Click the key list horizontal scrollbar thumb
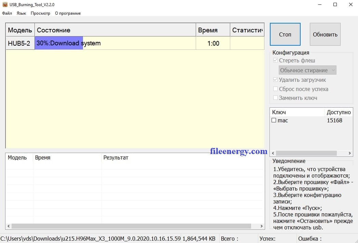The height and width of the screenshot is (243, 358). click(306, 153)
